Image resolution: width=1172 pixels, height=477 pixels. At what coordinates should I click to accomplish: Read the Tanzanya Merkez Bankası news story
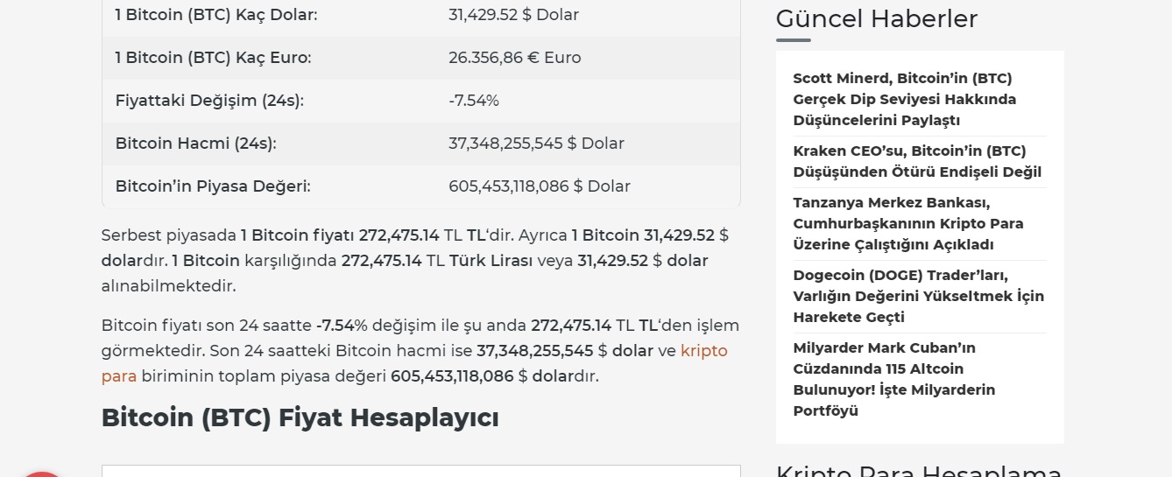tap(908, 223)
